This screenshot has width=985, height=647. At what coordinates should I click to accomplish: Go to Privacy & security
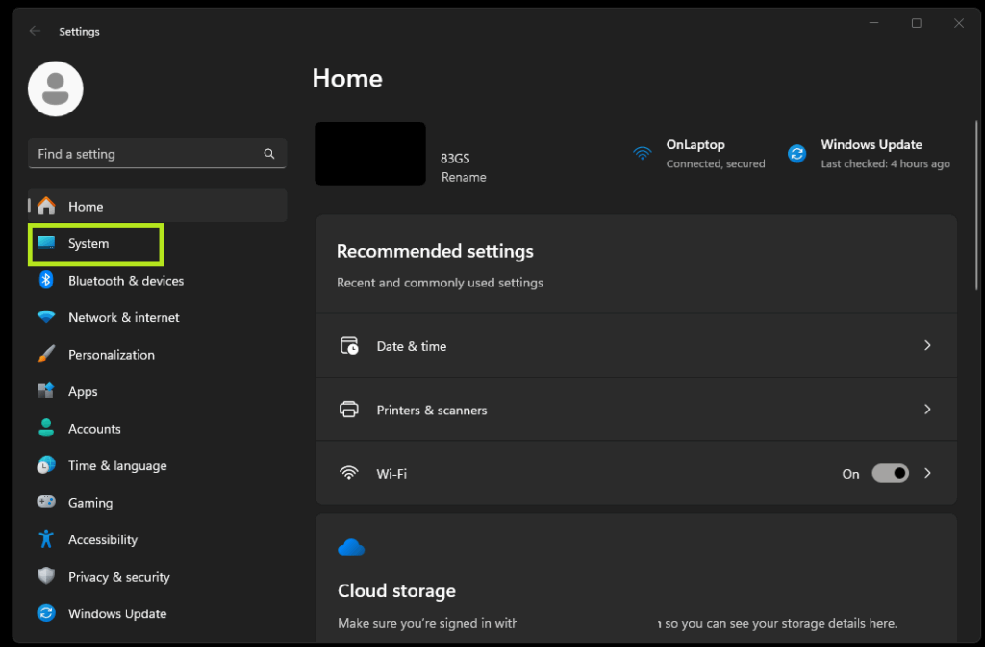point(158,576)
